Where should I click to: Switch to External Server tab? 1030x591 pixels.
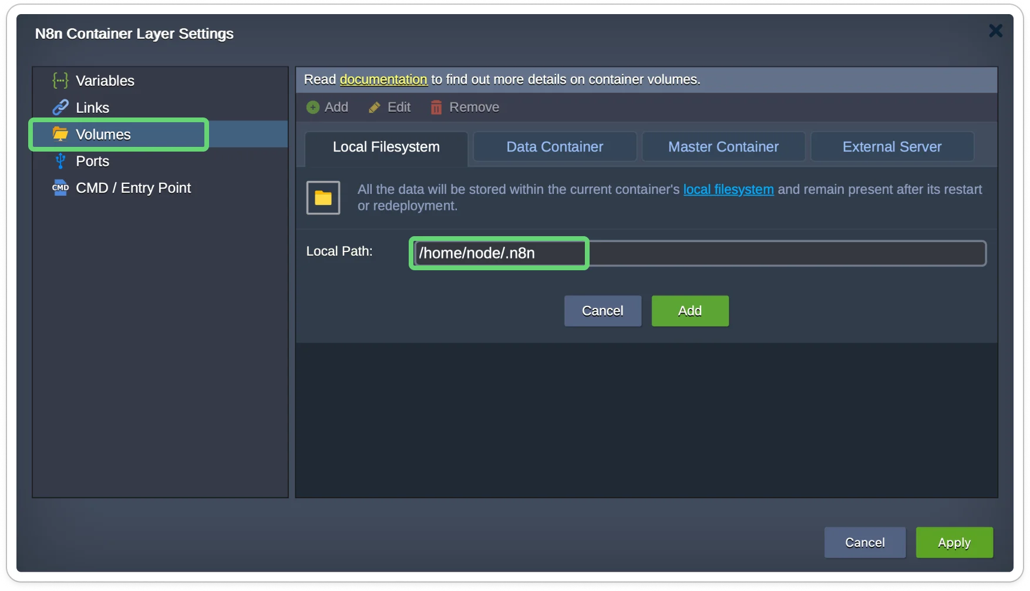(892, 147)
